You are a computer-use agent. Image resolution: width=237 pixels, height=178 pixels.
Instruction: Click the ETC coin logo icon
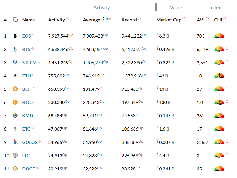click(15, 129)
